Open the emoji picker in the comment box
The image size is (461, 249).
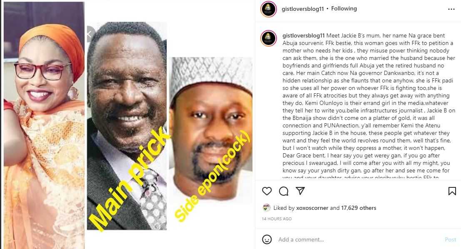[267, 239]
